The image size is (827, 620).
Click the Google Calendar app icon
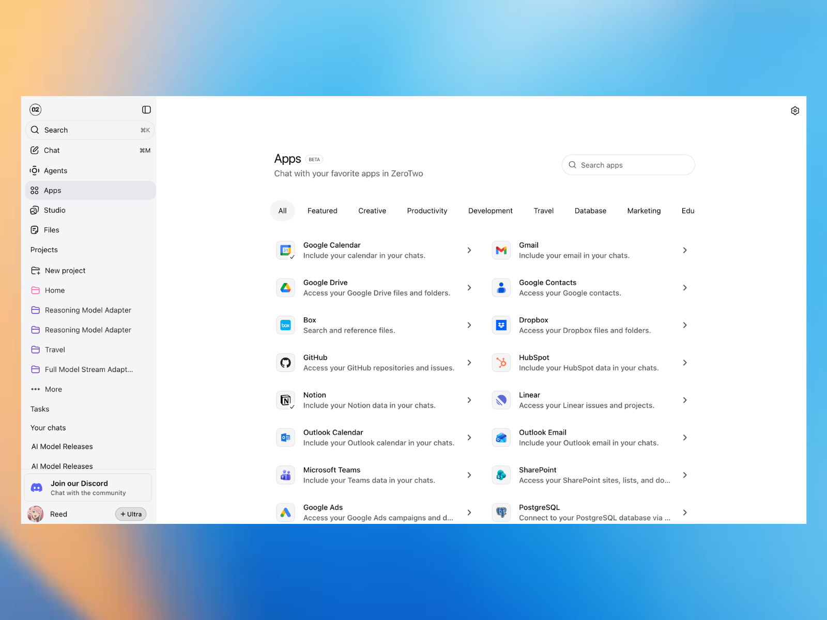click(285, 251)
